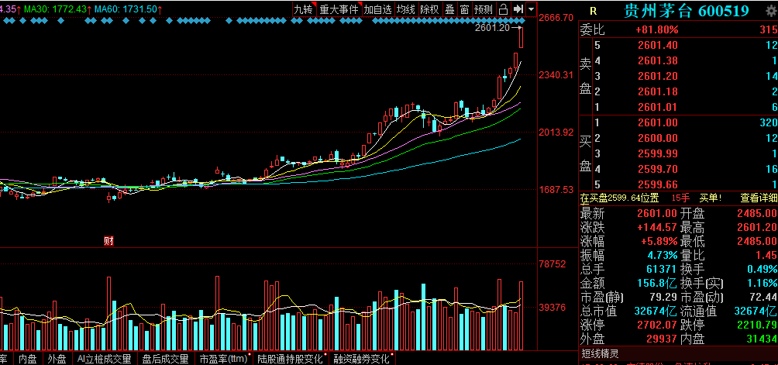Open the settings gear beside 贵州茅台 600519

click(769, 11)
